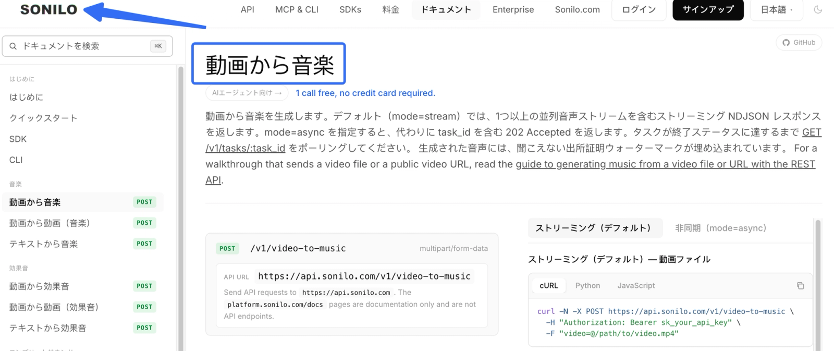Click the sidebar scrollbar
This screenshot has width=834, height=351.
click(x=181, y=209)
